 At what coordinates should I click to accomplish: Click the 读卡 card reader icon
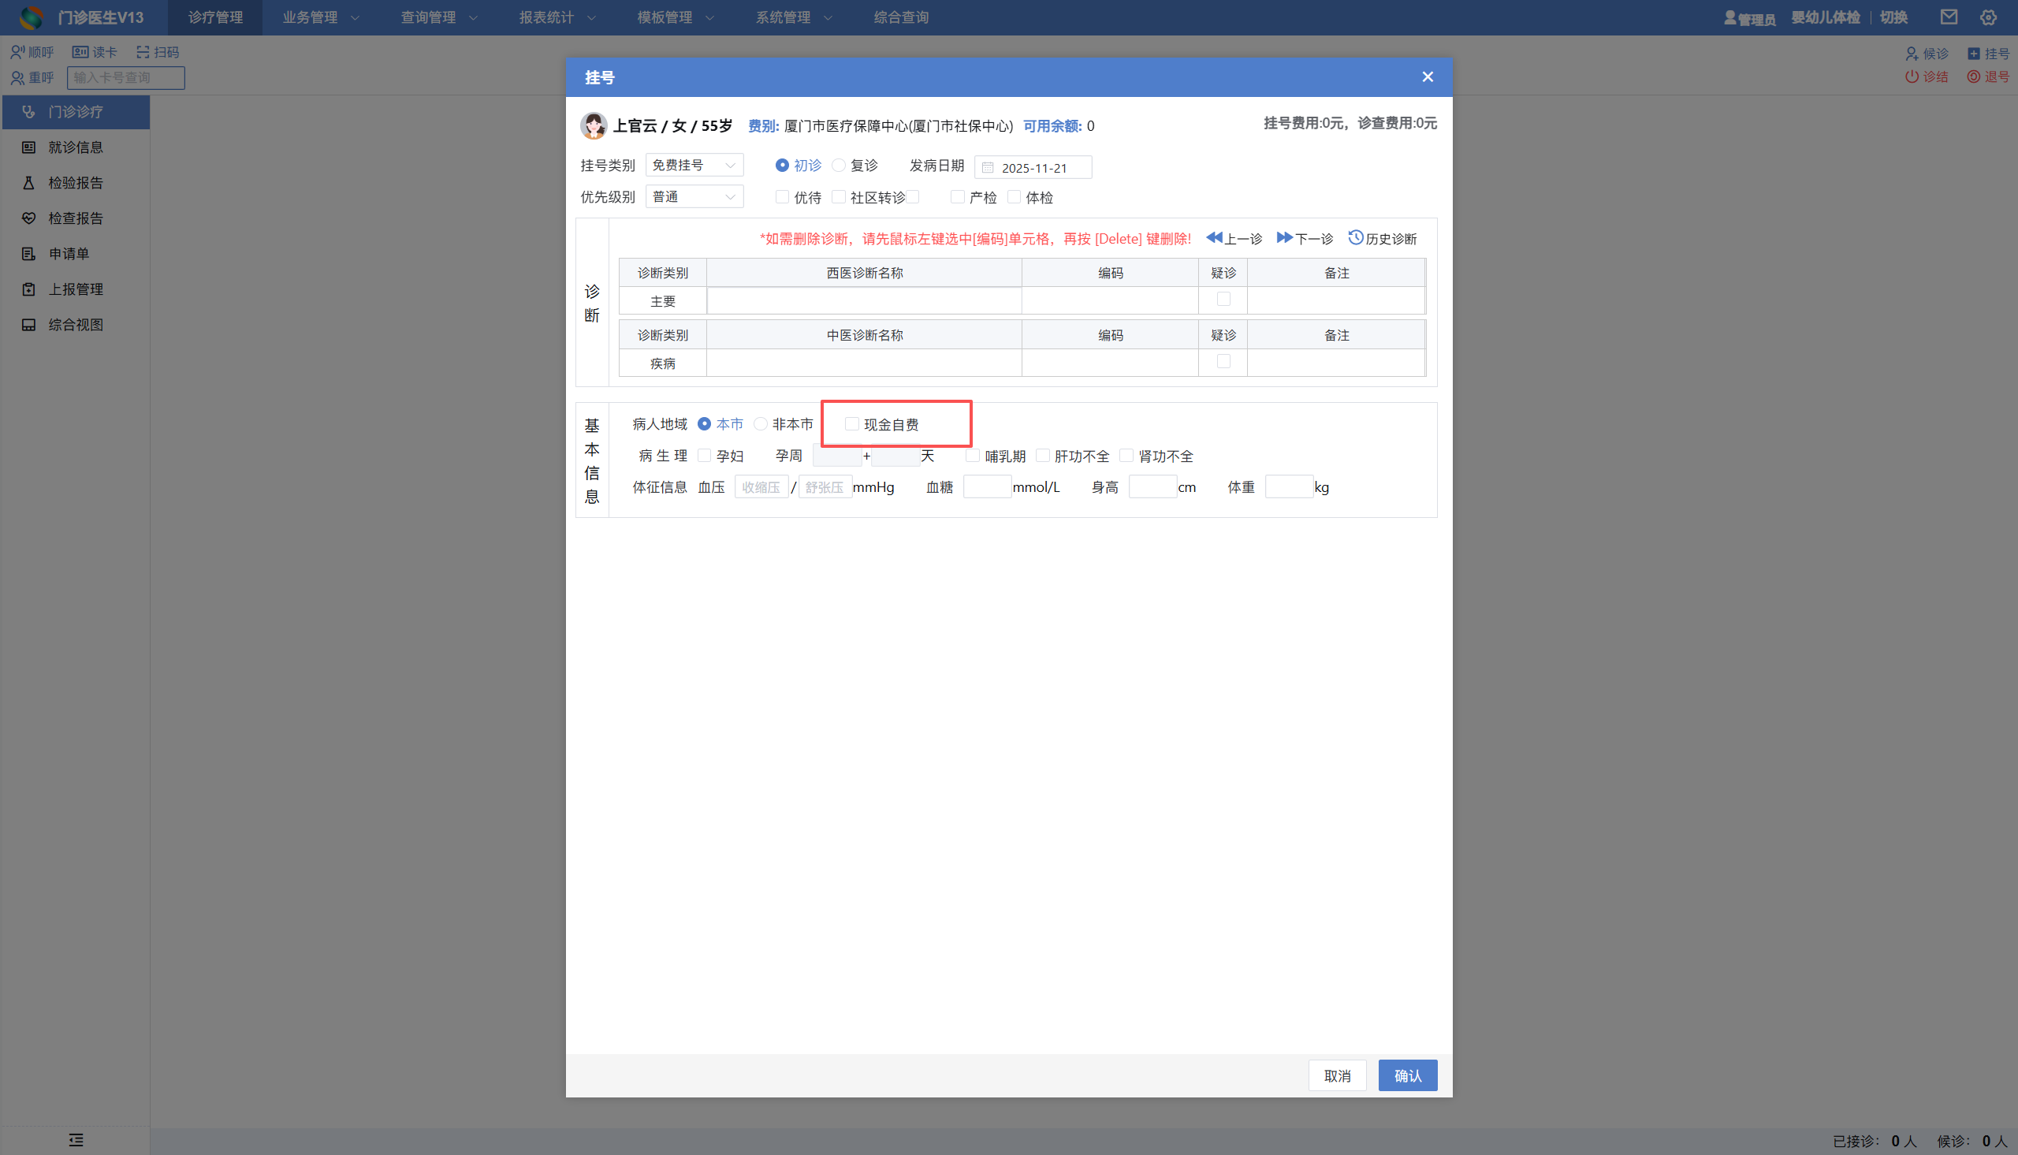(80, 52)
